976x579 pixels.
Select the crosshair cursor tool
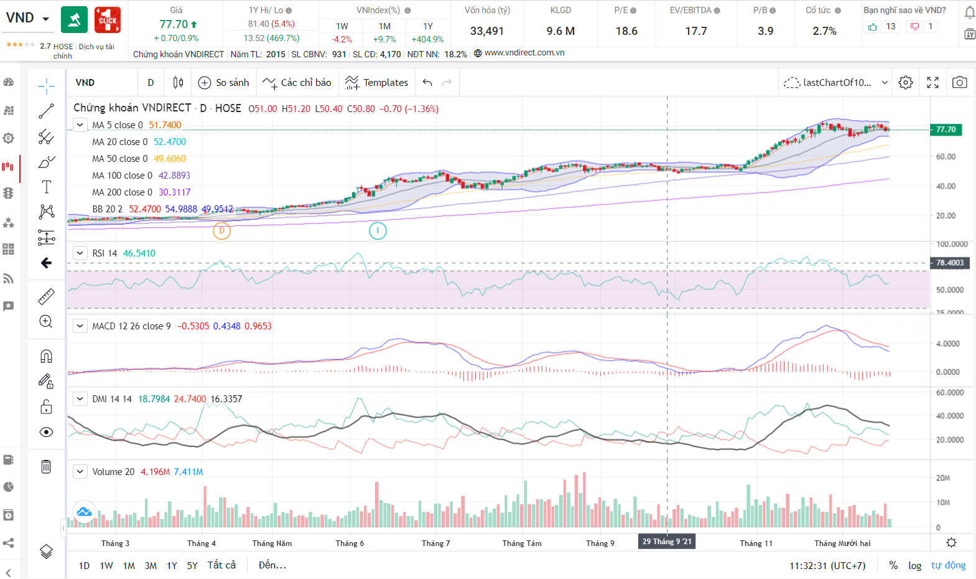click(47, 86)
